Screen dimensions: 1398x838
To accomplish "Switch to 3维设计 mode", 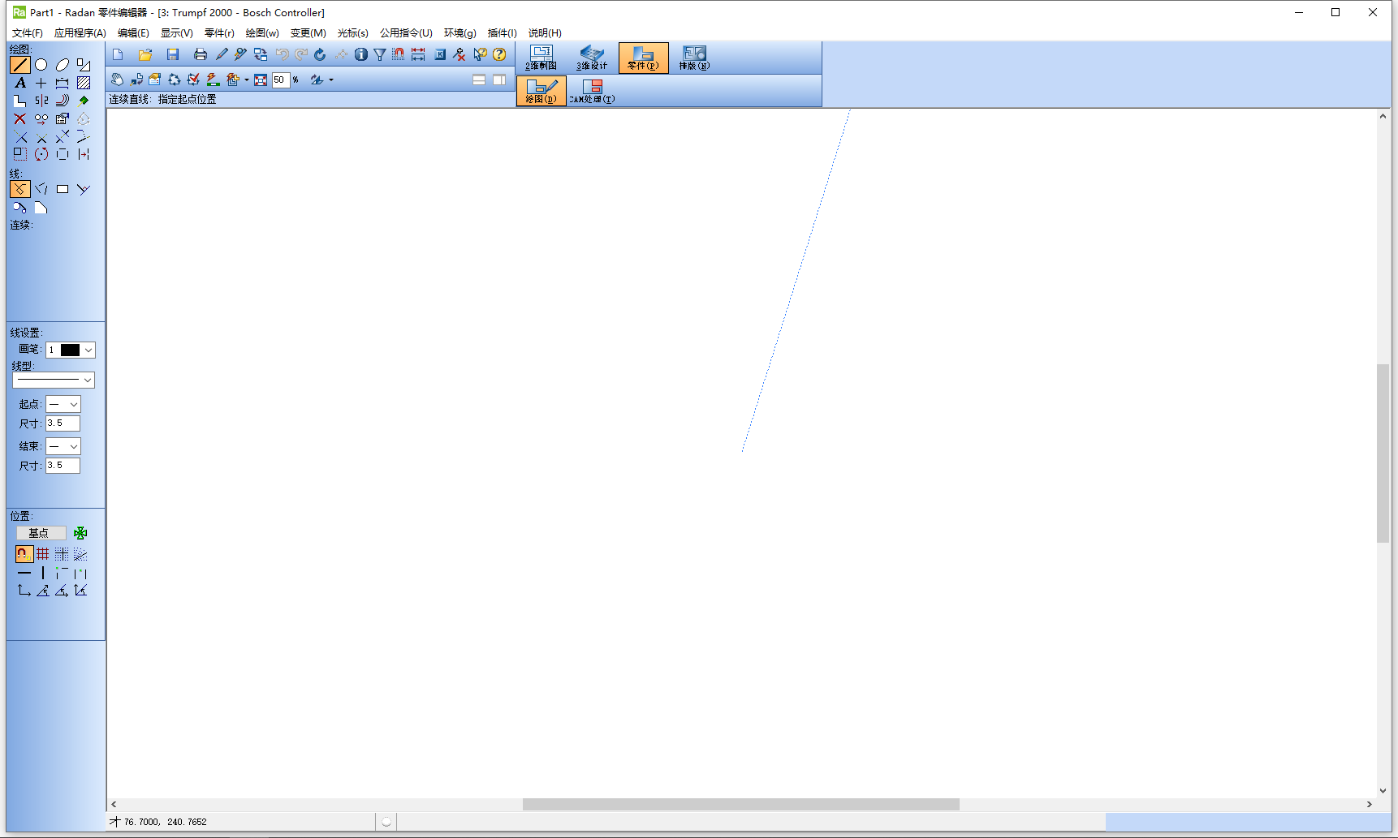I will click(x=592, y=58).
